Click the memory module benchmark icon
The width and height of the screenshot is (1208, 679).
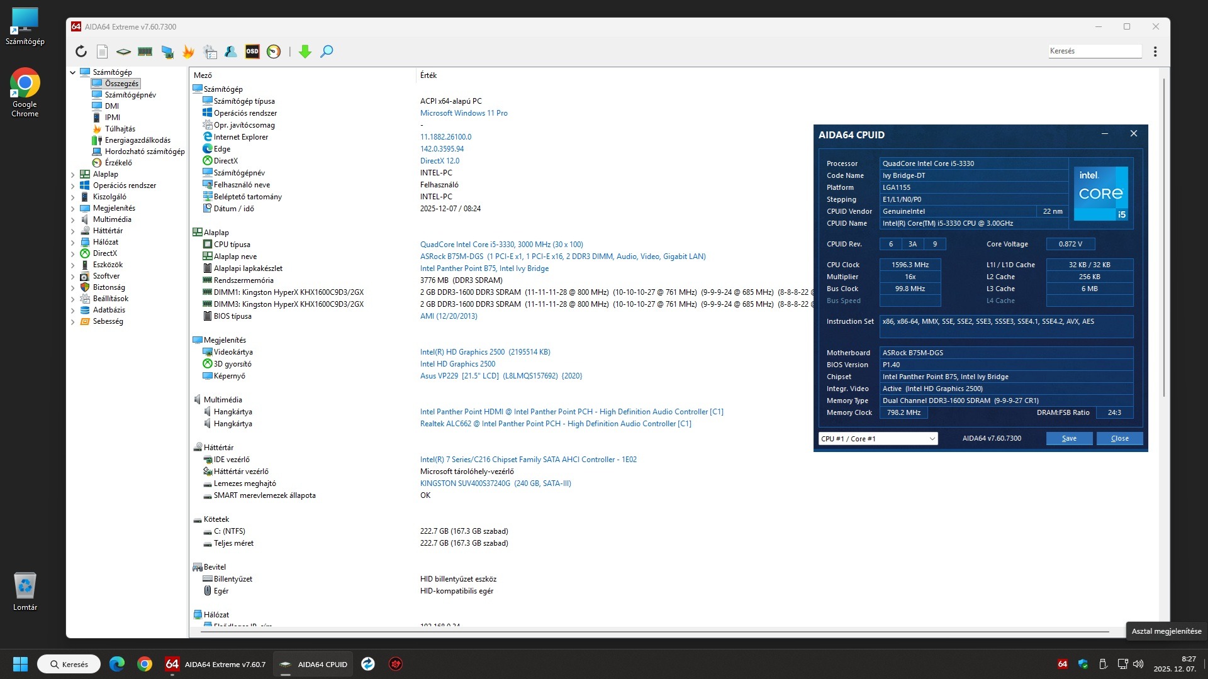[145, 52]
